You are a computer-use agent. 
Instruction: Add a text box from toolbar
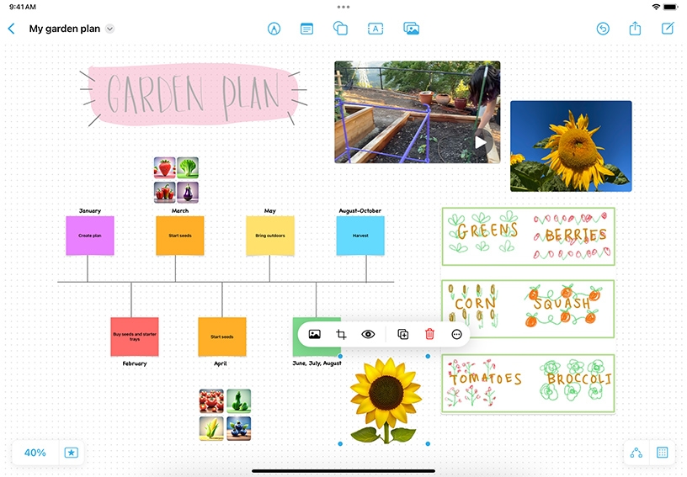pyautogui.click(x=375, y=29)
